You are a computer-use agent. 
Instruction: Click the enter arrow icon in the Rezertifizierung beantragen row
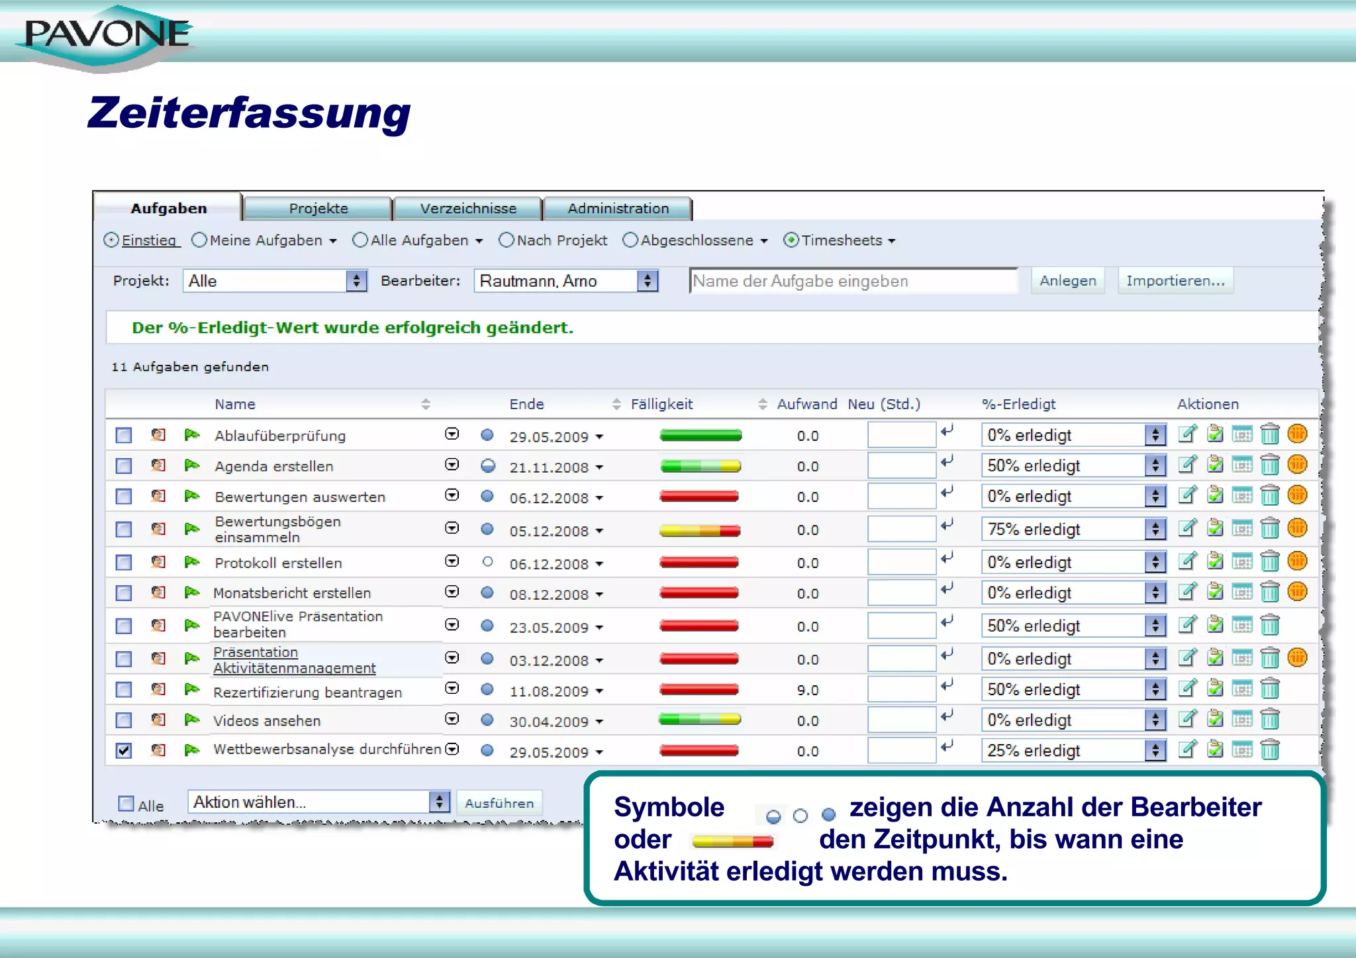point(947,685)
